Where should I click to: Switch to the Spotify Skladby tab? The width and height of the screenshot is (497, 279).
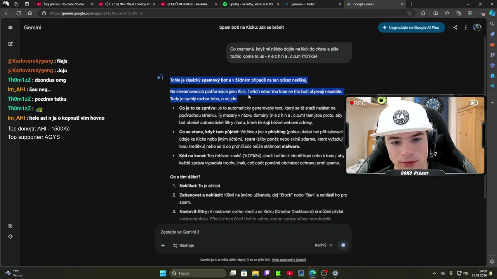[x=251, y=4]
